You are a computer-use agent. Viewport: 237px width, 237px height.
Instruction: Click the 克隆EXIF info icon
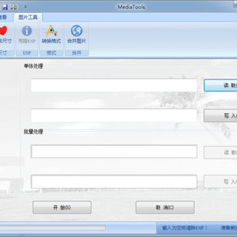coord(27,31)
